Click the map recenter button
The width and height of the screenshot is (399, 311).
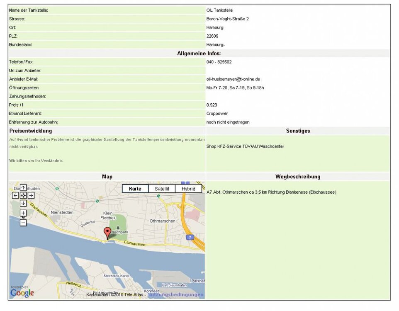[x=23, y=195]
